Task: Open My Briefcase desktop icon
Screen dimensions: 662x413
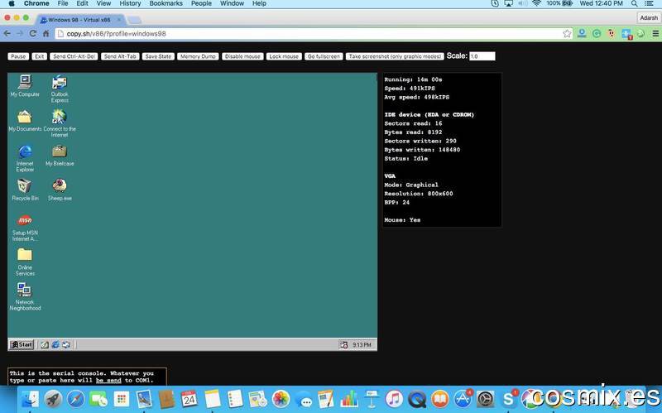Action: point(60,155)
